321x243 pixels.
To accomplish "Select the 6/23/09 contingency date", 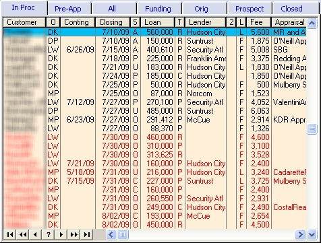I will point(78,120).
